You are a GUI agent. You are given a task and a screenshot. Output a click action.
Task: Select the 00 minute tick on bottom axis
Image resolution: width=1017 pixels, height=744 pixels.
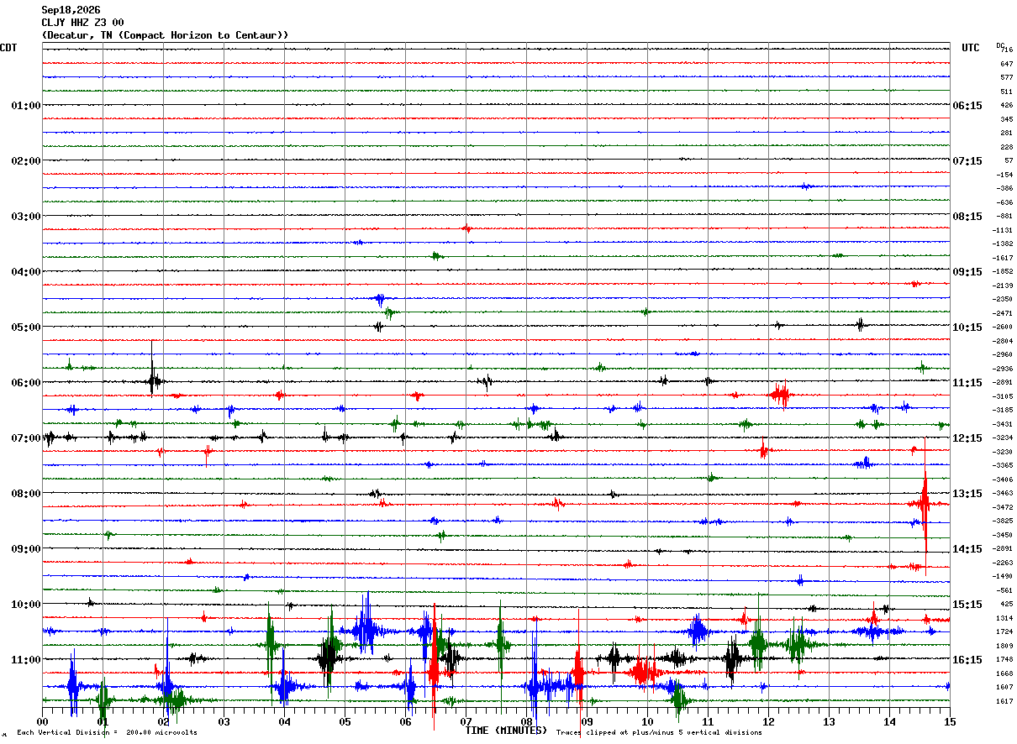coord(43,721)
